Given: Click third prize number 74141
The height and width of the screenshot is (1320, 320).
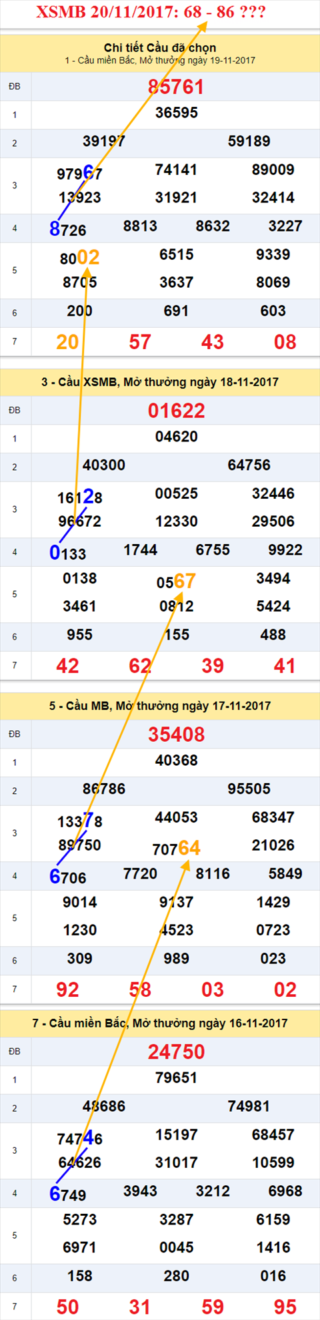Looking at the screenshot, I should [176, 170].
